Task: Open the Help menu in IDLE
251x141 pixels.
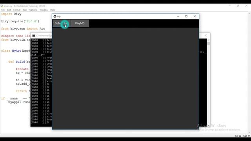Action: point(53,10)
